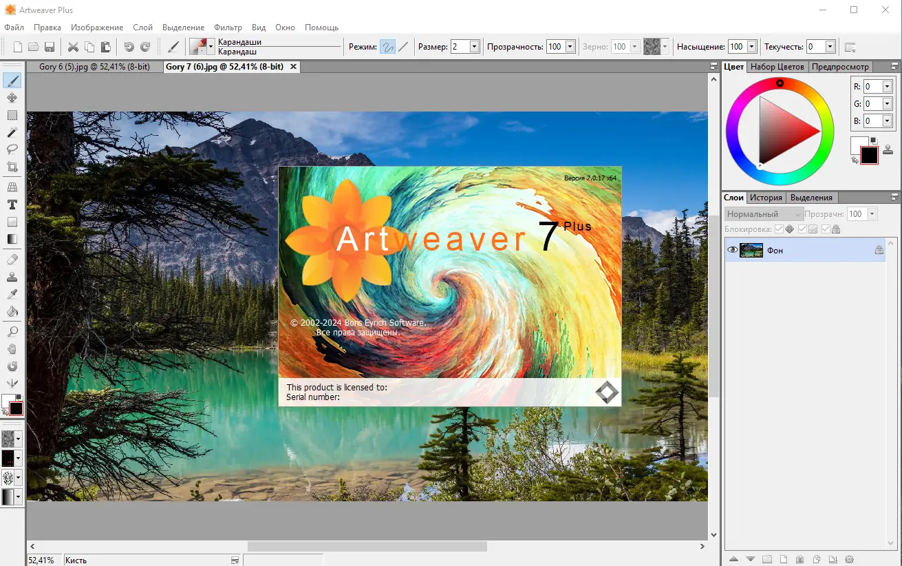
Task: Select the Stamp tool in the toolbox
Action: pyautogui.click(x=12, y=277)
